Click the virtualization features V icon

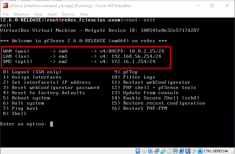coord(186,151)
